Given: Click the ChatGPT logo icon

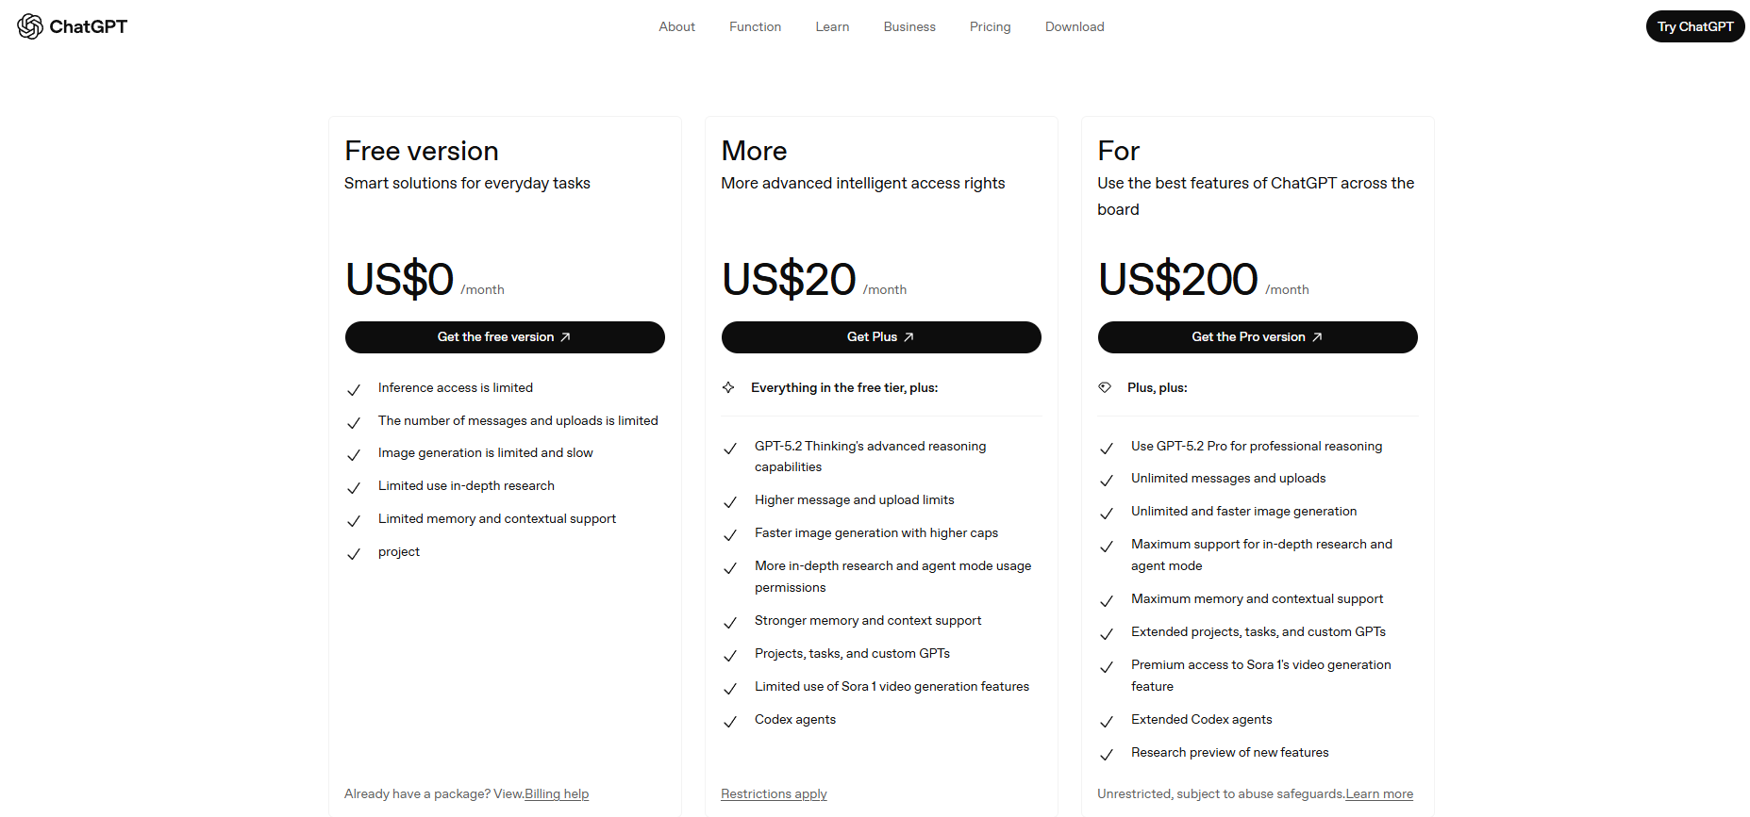Looking at the screenshot, I should [x=30, y=26].
